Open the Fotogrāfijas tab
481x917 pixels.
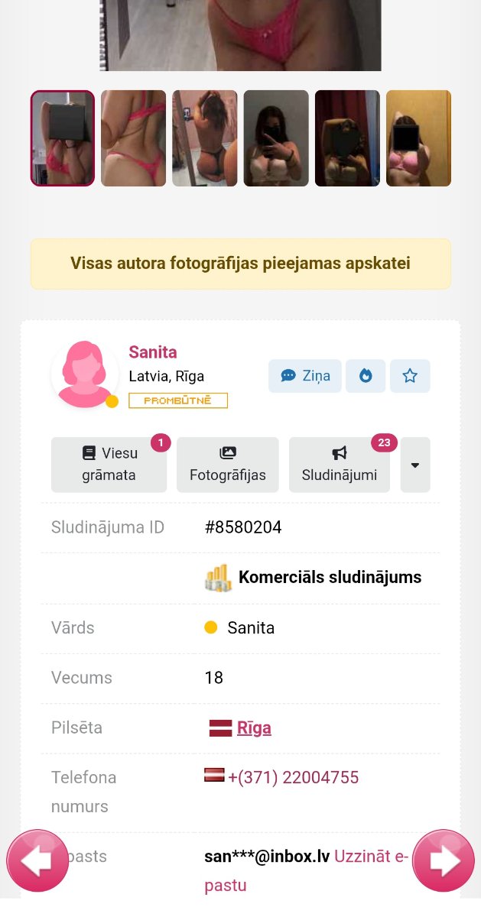[228, 465]
